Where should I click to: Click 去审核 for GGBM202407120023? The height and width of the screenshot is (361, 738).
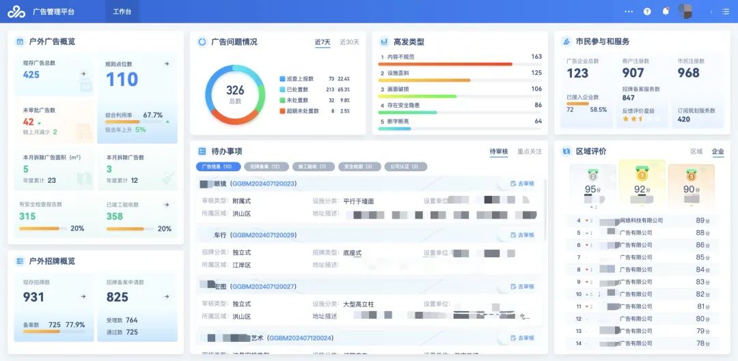(x=523, y=184)
